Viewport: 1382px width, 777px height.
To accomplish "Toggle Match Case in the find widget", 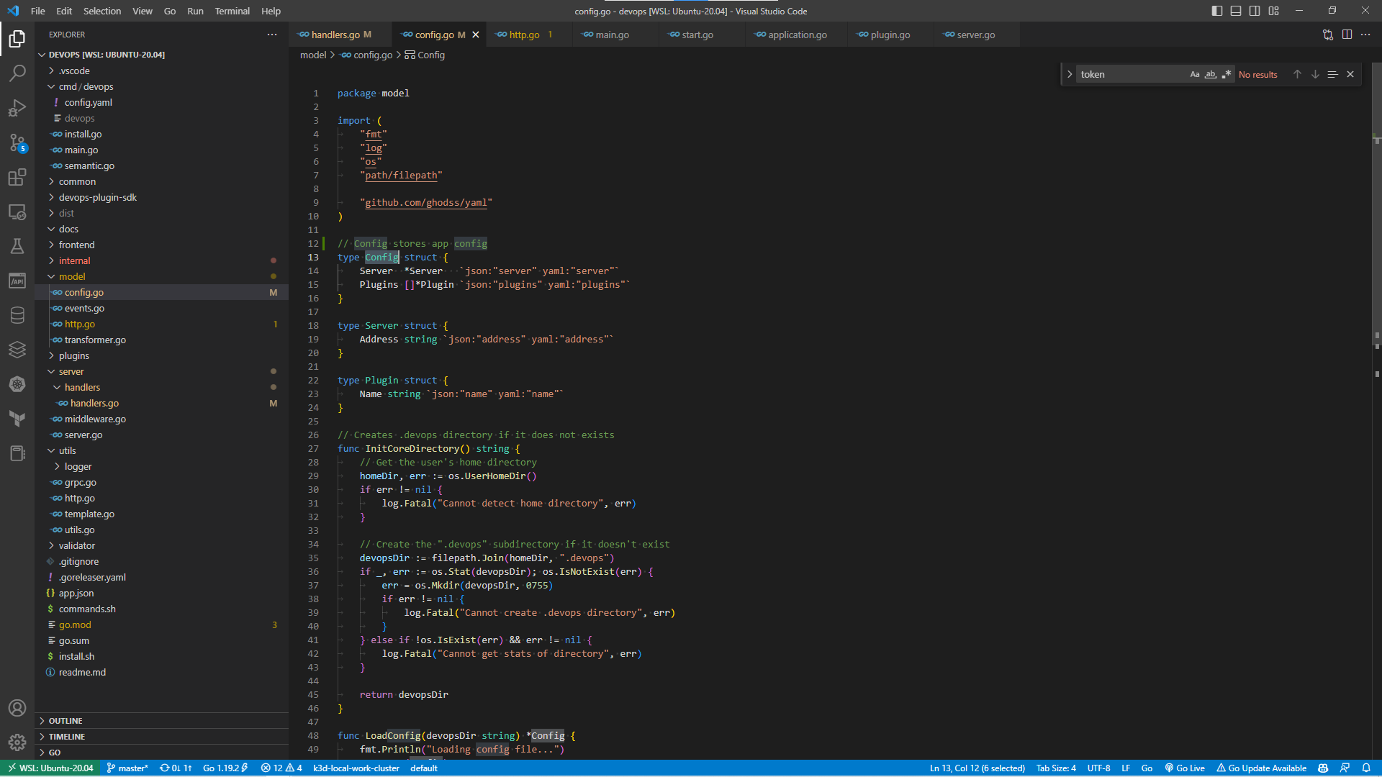I will [1195, 74].
